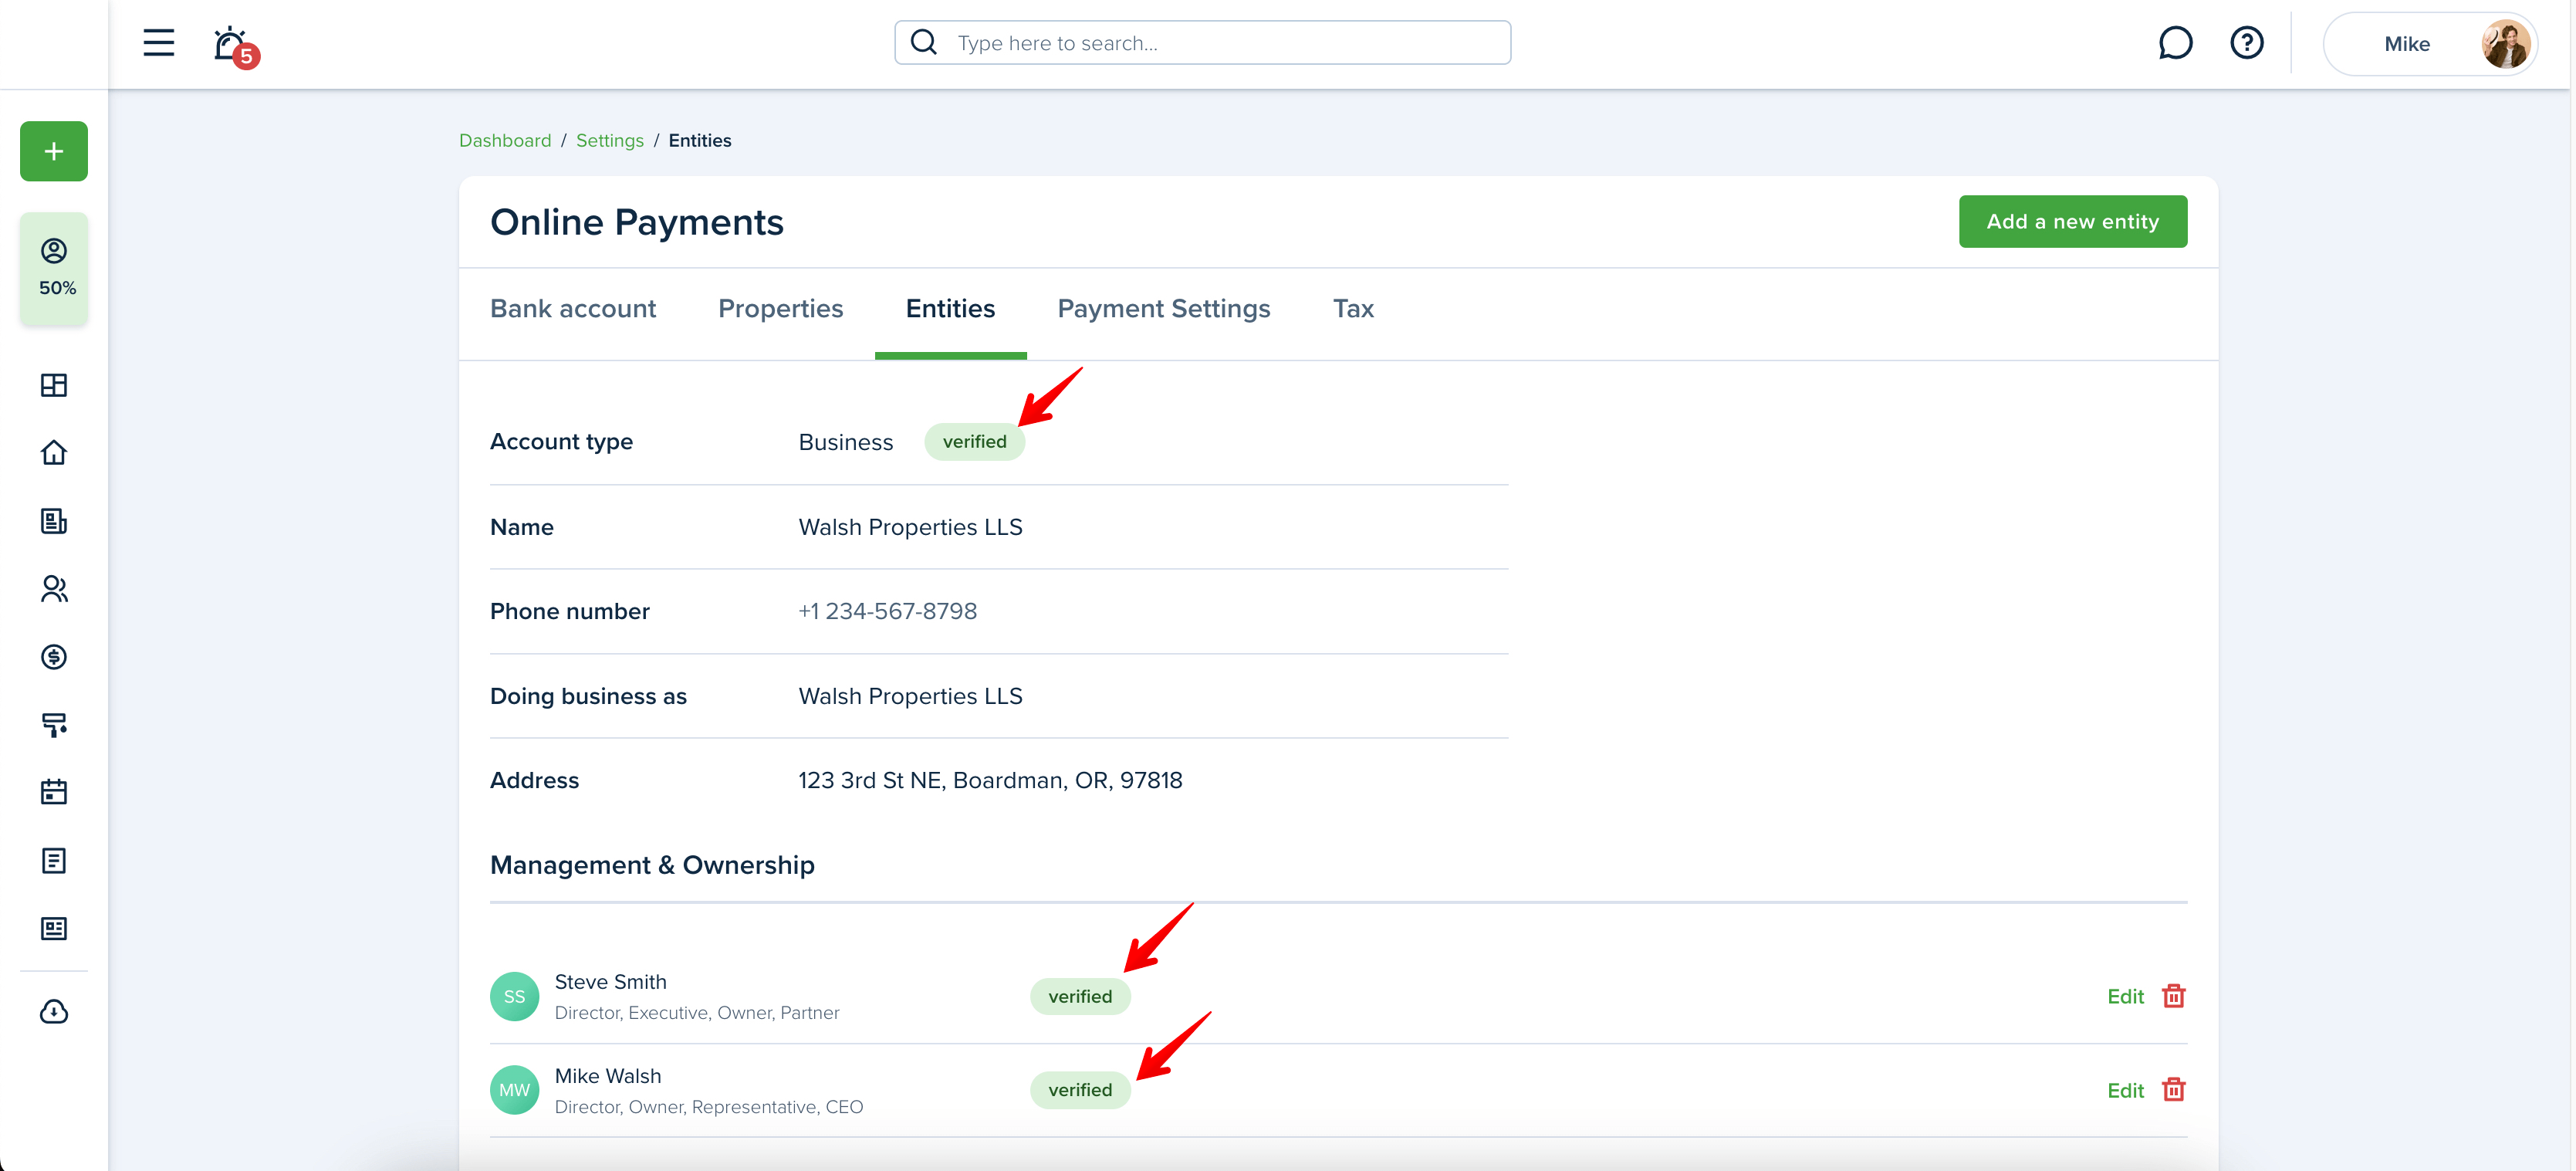Go to Settings breadcrumb link

(x=610, y=141)
